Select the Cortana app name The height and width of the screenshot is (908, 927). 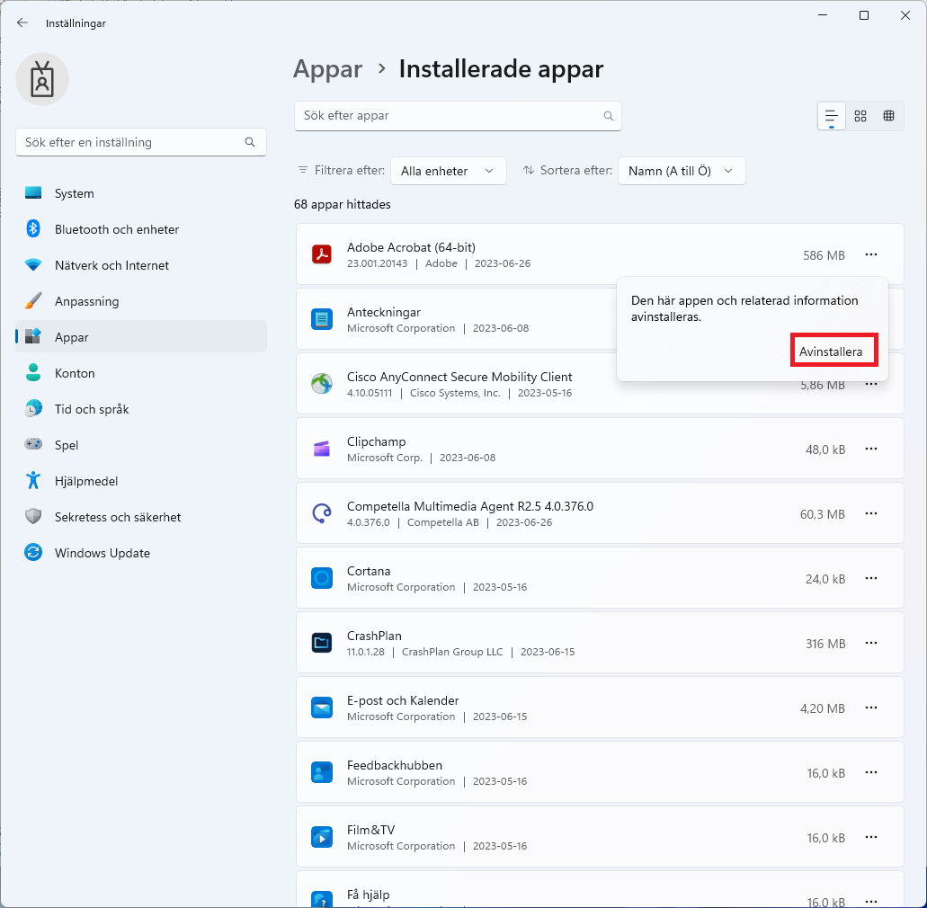click(x=369, y=571)
